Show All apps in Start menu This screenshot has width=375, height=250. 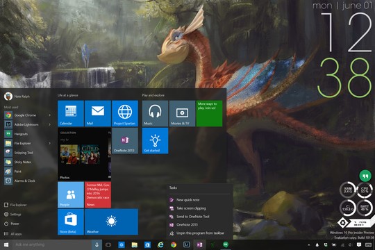click(x=12, y=234)
